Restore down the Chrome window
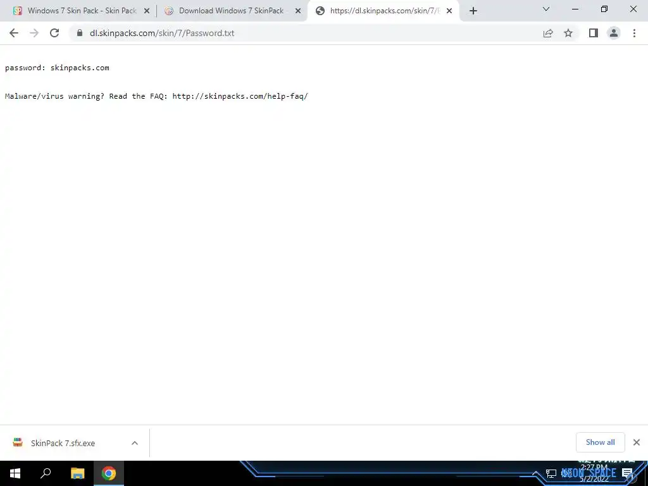This screenshot has height=486, width=648. point(604,9)
